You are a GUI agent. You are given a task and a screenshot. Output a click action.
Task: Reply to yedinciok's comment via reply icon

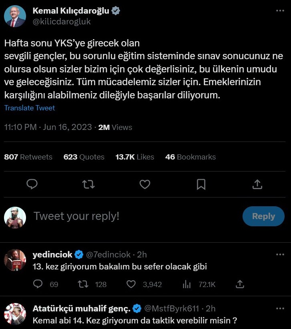(x=38, y=284)
